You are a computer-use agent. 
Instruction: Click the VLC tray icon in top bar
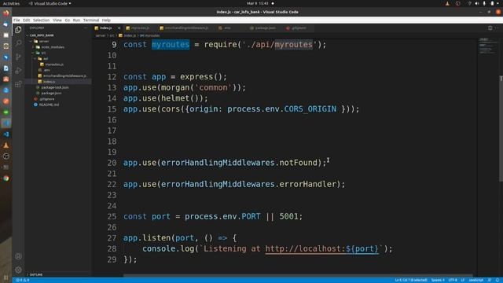tap(447, 3)
